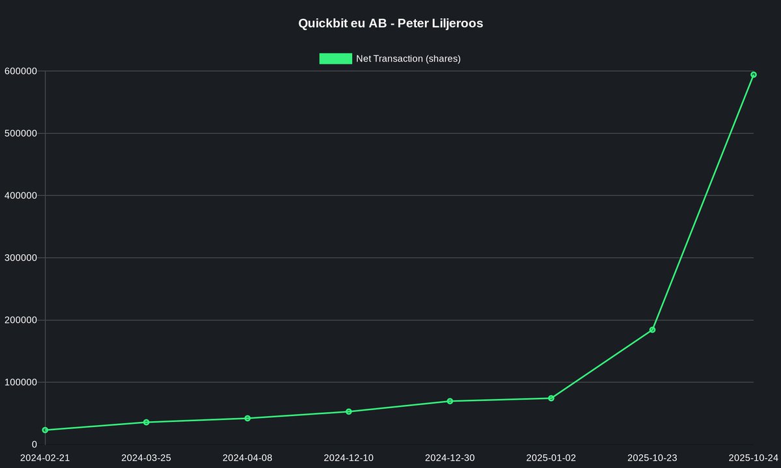Click the x-axis label '2024-03-25'
The width and height of the screenshot is (781, 468).
pyautogui.click(x=146, y=458)
